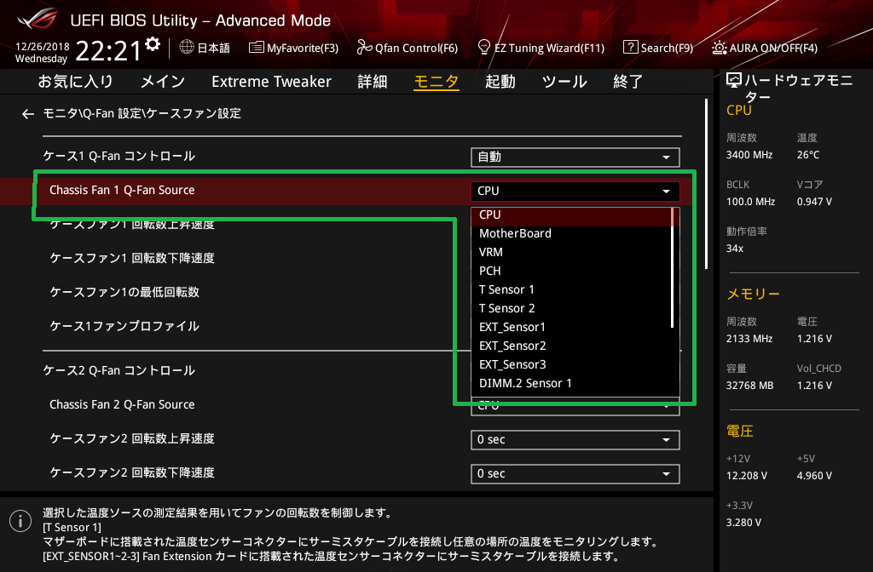Switch to お気に入り tab
Screen dimensions: 873x572
click(75, 82)
